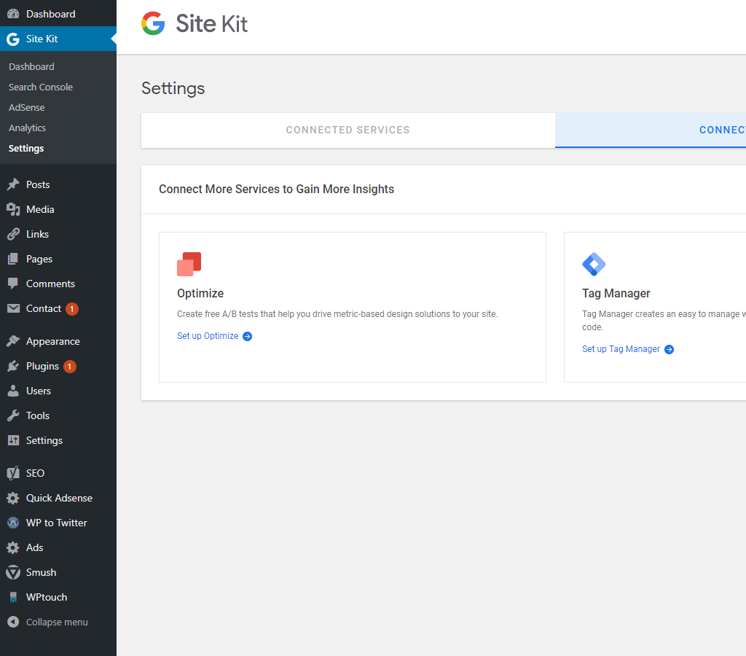
Task: Click the red Optimize service icon
Action: (x=189, y=264)
